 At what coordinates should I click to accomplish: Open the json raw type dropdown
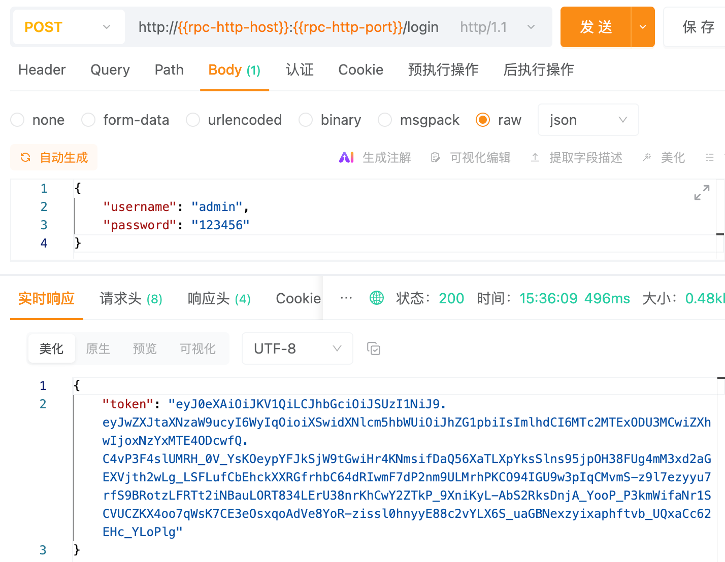pos(588,120)
